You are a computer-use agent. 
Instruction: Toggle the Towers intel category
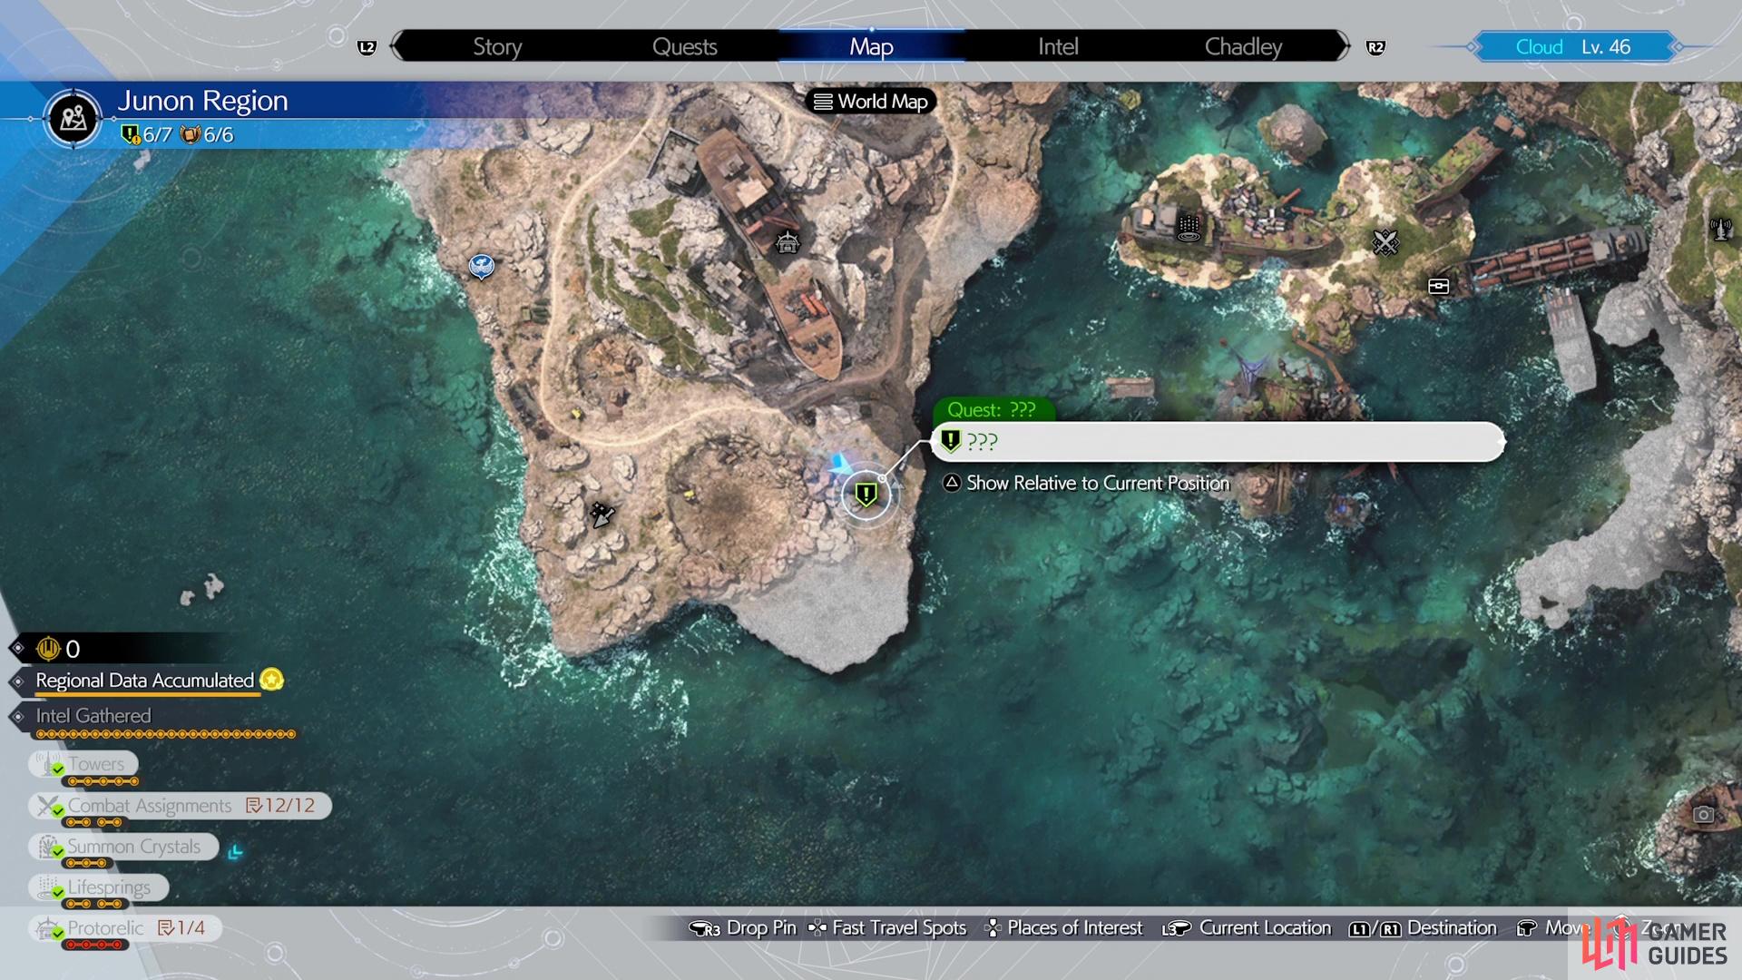(x=83, y=764)
